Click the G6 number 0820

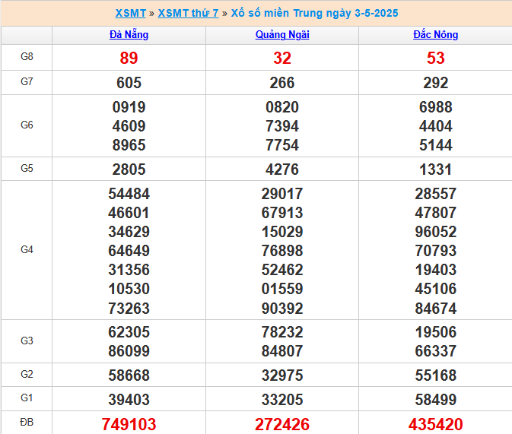tap(282, 107)
